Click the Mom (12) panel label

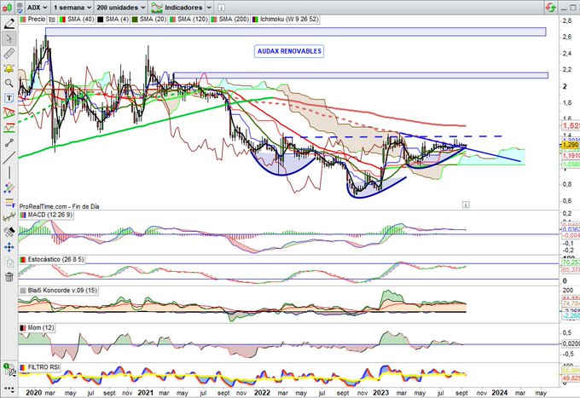[x=41, y=328]
